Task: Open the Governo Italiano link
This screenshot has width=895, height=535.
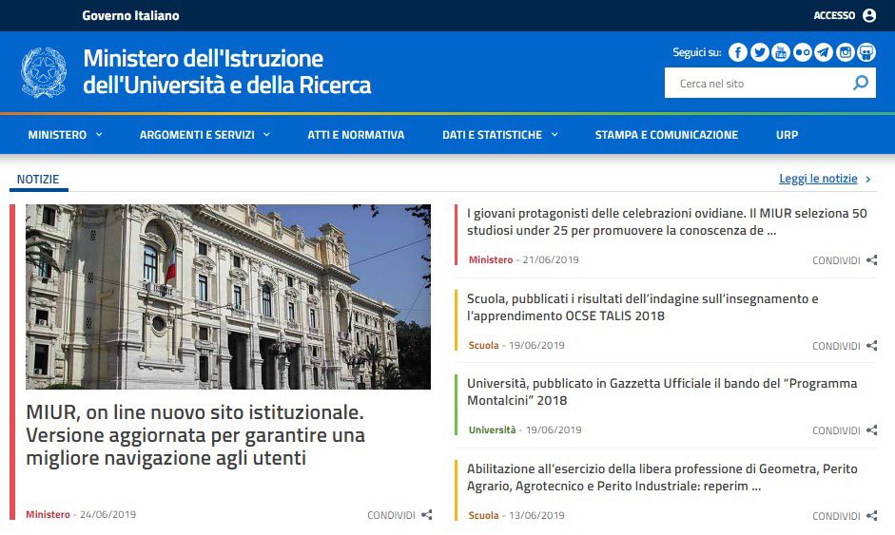Action: pyautogui.click(x=130, y=15)
